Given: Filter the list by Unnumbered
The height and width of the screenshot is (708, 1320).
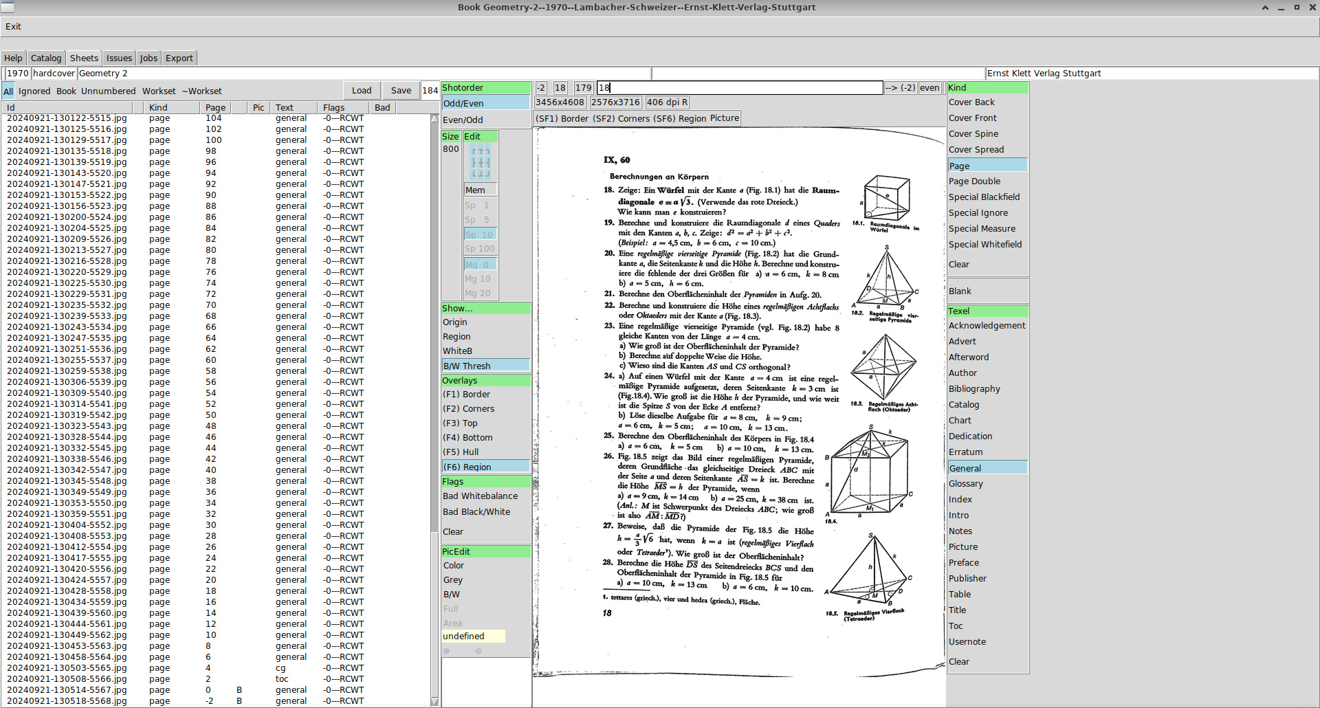Looking at the screenshot, I should [109, 91].
